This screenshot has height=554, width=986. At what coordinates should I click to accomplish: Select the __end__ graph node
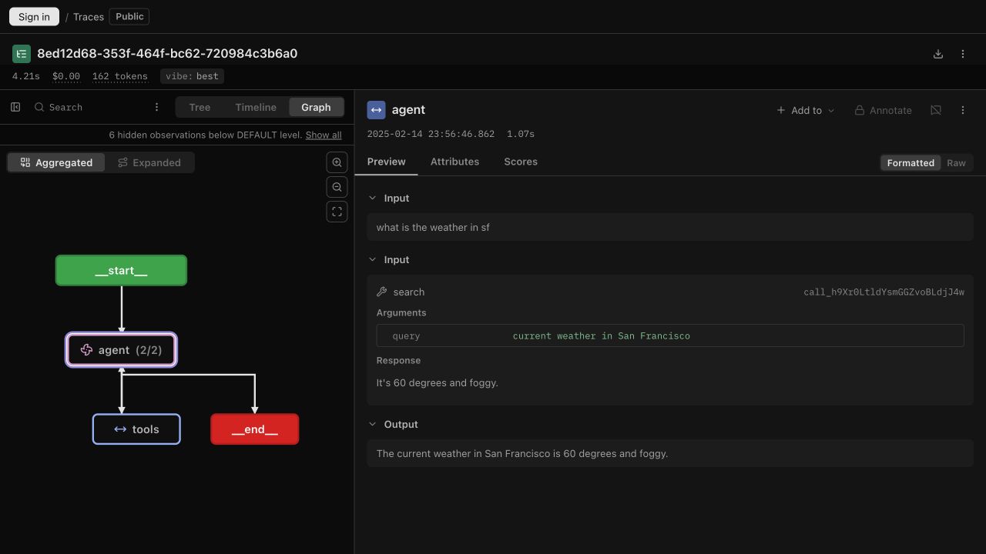pyautogui.click(x=254, y=429)
